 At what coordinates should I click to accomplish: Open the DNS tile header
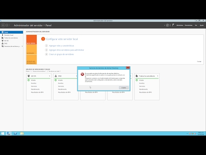click(x=66, y=76)
